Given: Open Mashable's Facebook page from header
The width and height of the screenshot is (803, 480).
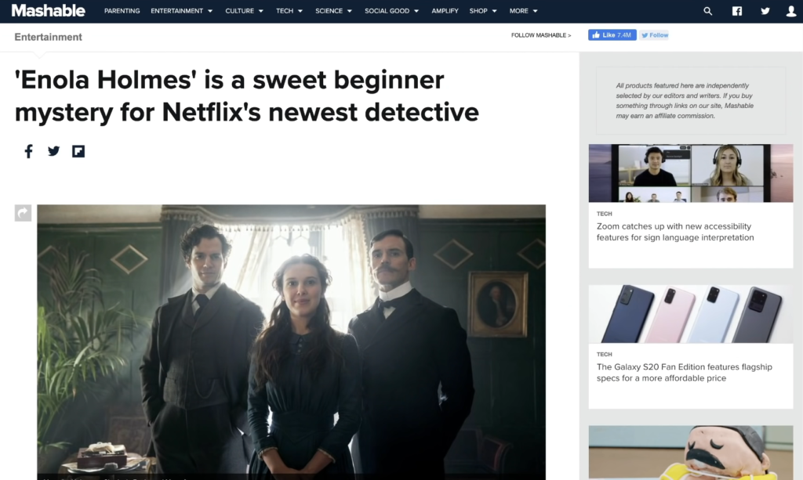Looking at the screenshot, I should click(x=737, y=11).
